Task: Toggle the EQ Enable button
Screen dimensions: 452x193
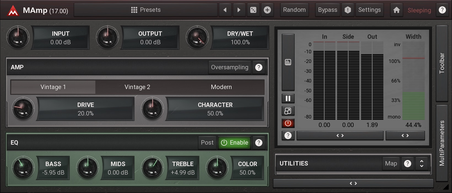Action: (235, 142)
